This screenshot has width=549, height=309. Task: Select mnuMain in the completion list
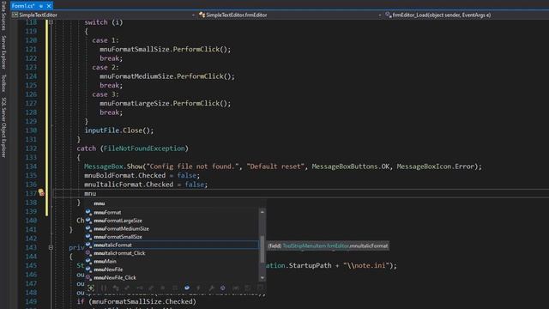coord(172,261)
